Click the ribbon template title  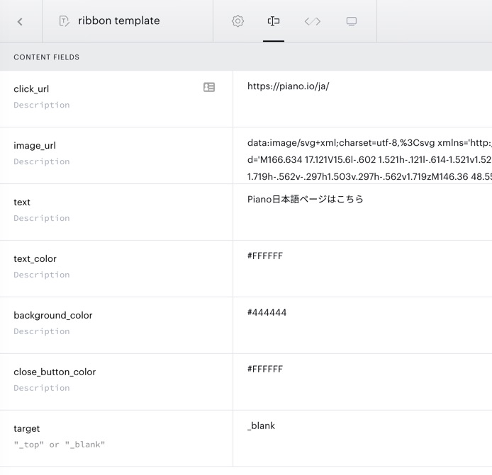click(x=118, y=21)
